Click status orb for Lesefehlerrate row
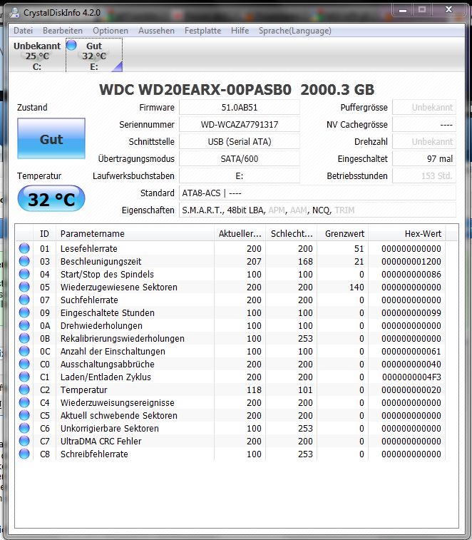 tap(24, 248)
